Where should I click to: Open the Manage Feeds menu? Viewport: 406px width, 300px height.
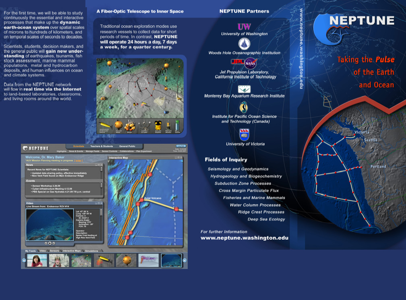93,151
